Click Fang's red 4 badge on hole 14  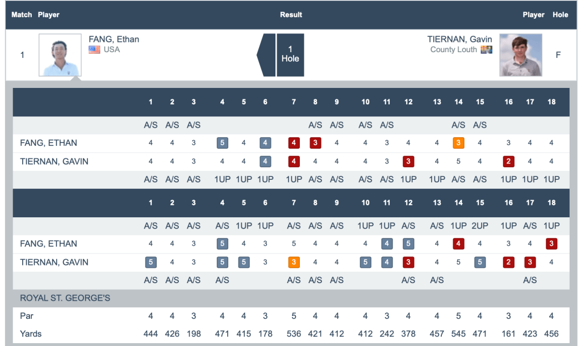click(x=458, y=244)
